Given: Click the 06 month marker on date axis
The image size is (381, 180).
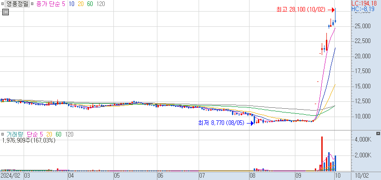Looking at the screenshot, I should (x=160, y=176).
